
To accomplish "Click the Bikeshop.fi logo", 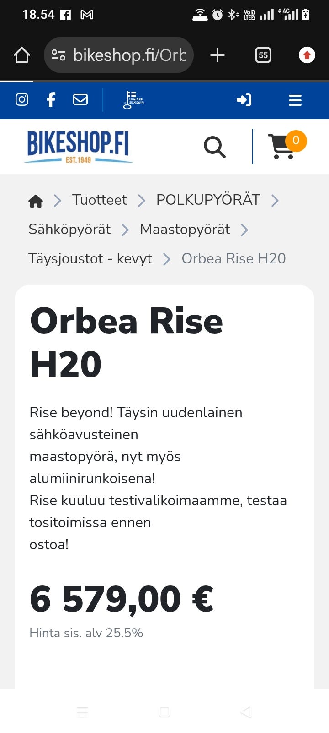I will [x=78, y=147].
